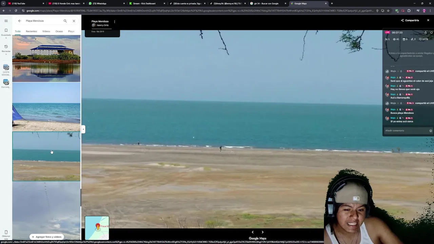Bookmark this page with star icon
This screenshot has height=244, width=434.
[x=388, y=11]
